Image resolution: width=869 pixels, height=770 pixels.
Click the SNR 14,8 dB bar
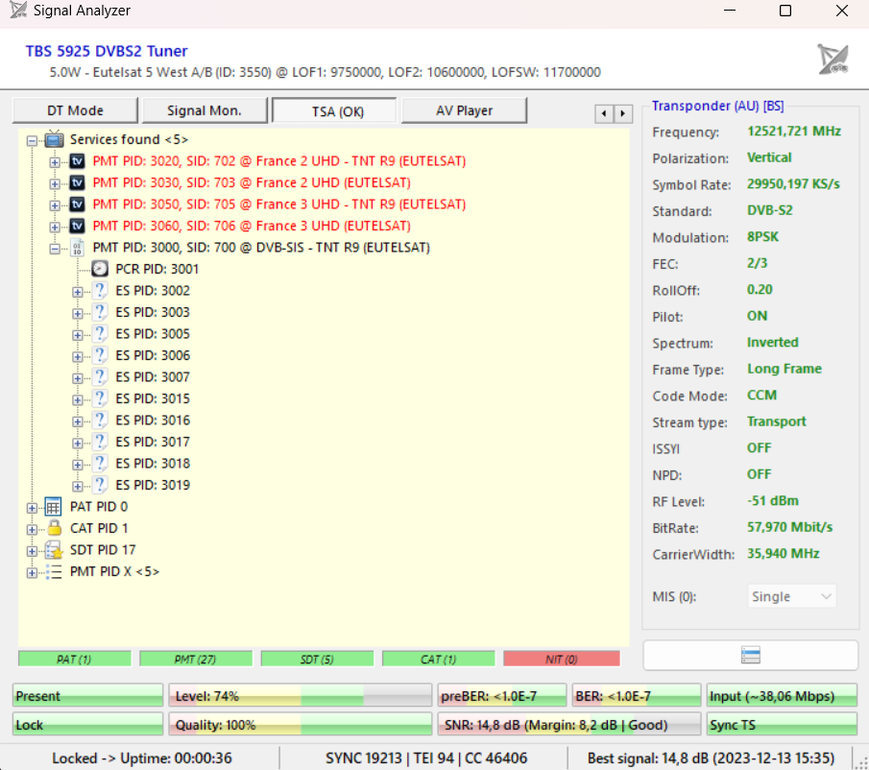point(568,725)
